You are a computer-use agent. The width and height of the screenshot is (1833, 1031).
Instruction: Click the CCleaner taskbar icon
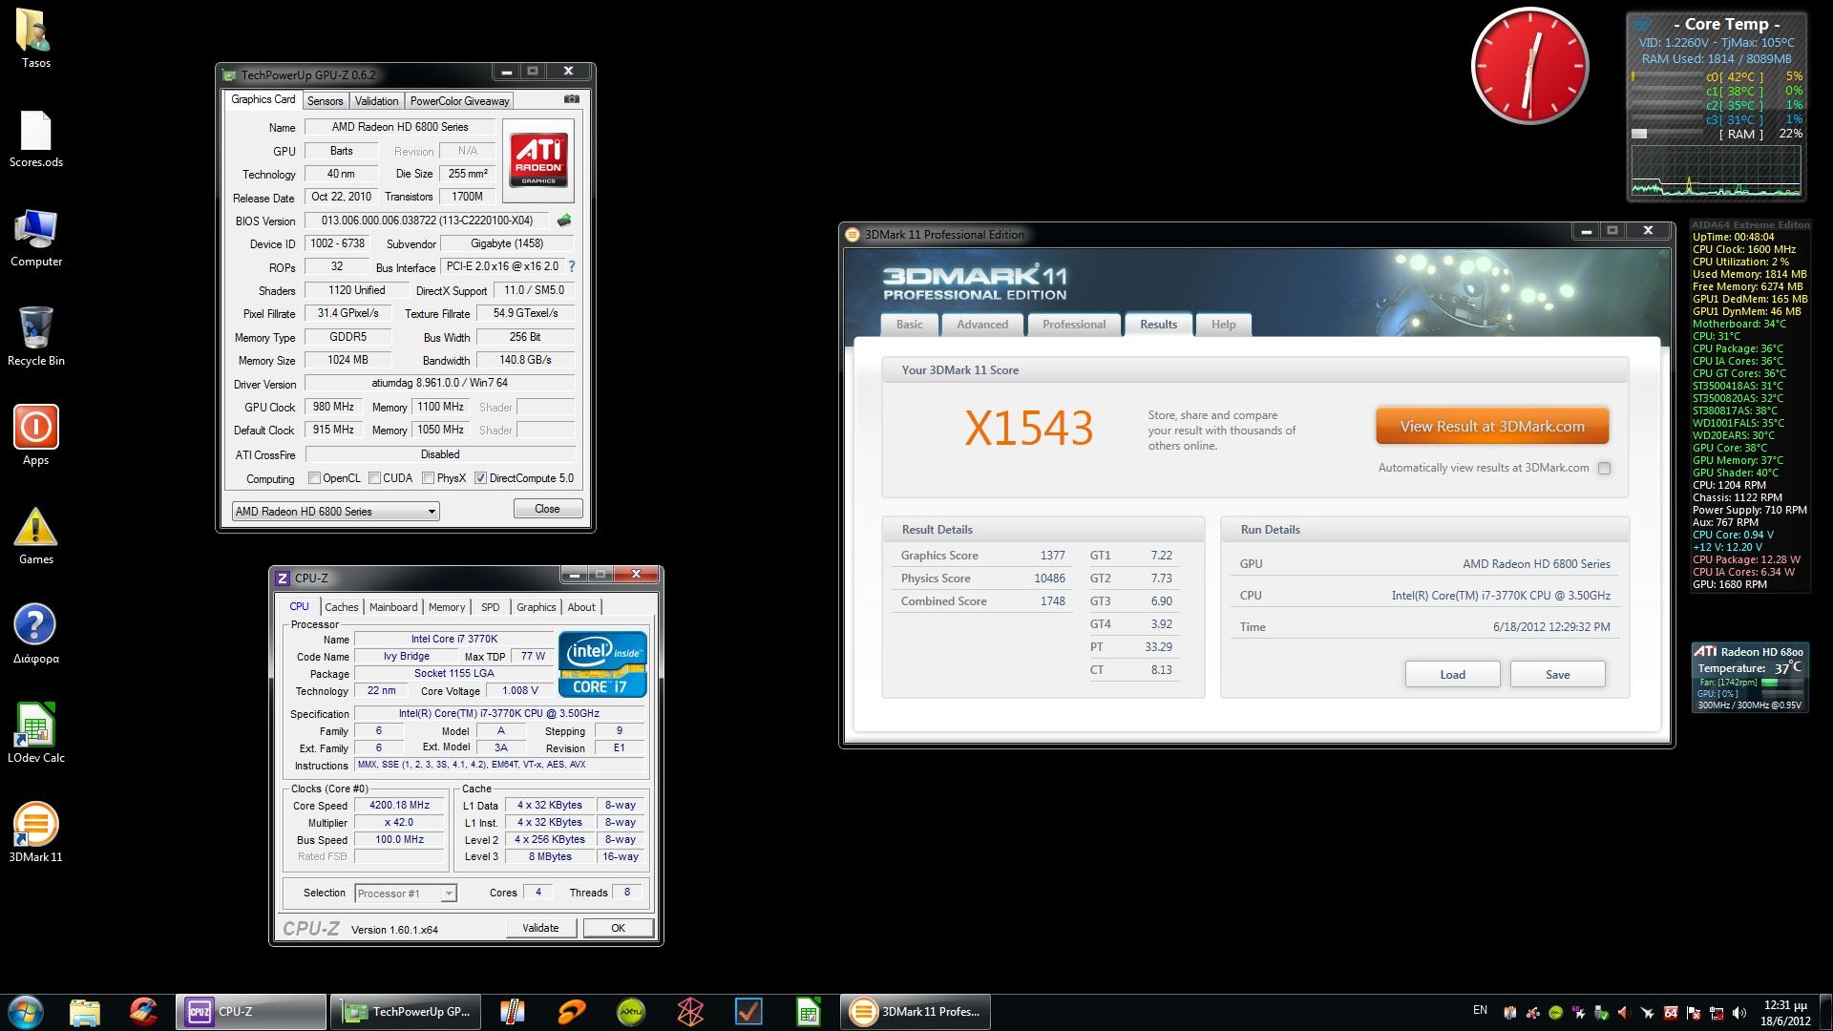tap(143, 1012)
